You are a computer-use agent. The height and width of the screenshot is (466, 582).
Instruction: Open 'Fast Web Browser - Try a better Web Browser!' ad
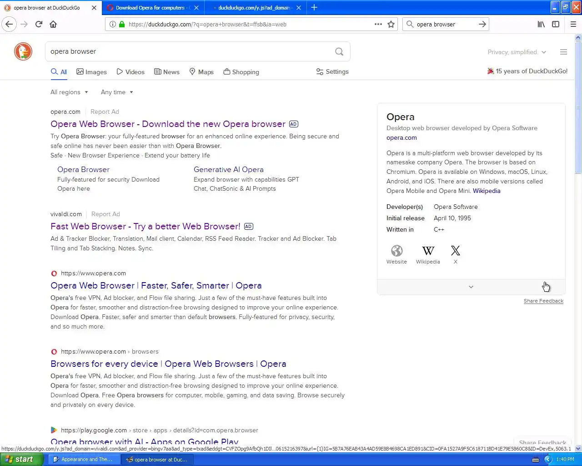click(145, 226)
